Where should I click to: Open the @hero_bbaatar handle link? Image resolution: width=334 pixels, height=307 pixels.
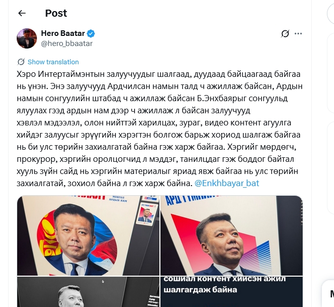[67, 43]
